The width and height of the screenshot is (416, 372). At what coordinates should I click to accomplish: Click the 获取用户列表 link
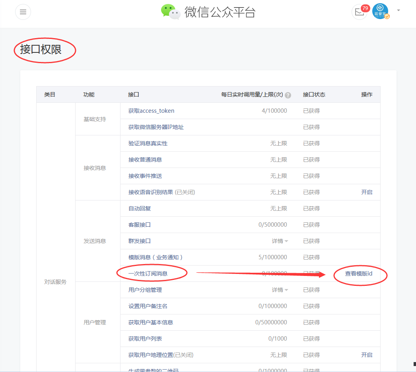[145, 339]
